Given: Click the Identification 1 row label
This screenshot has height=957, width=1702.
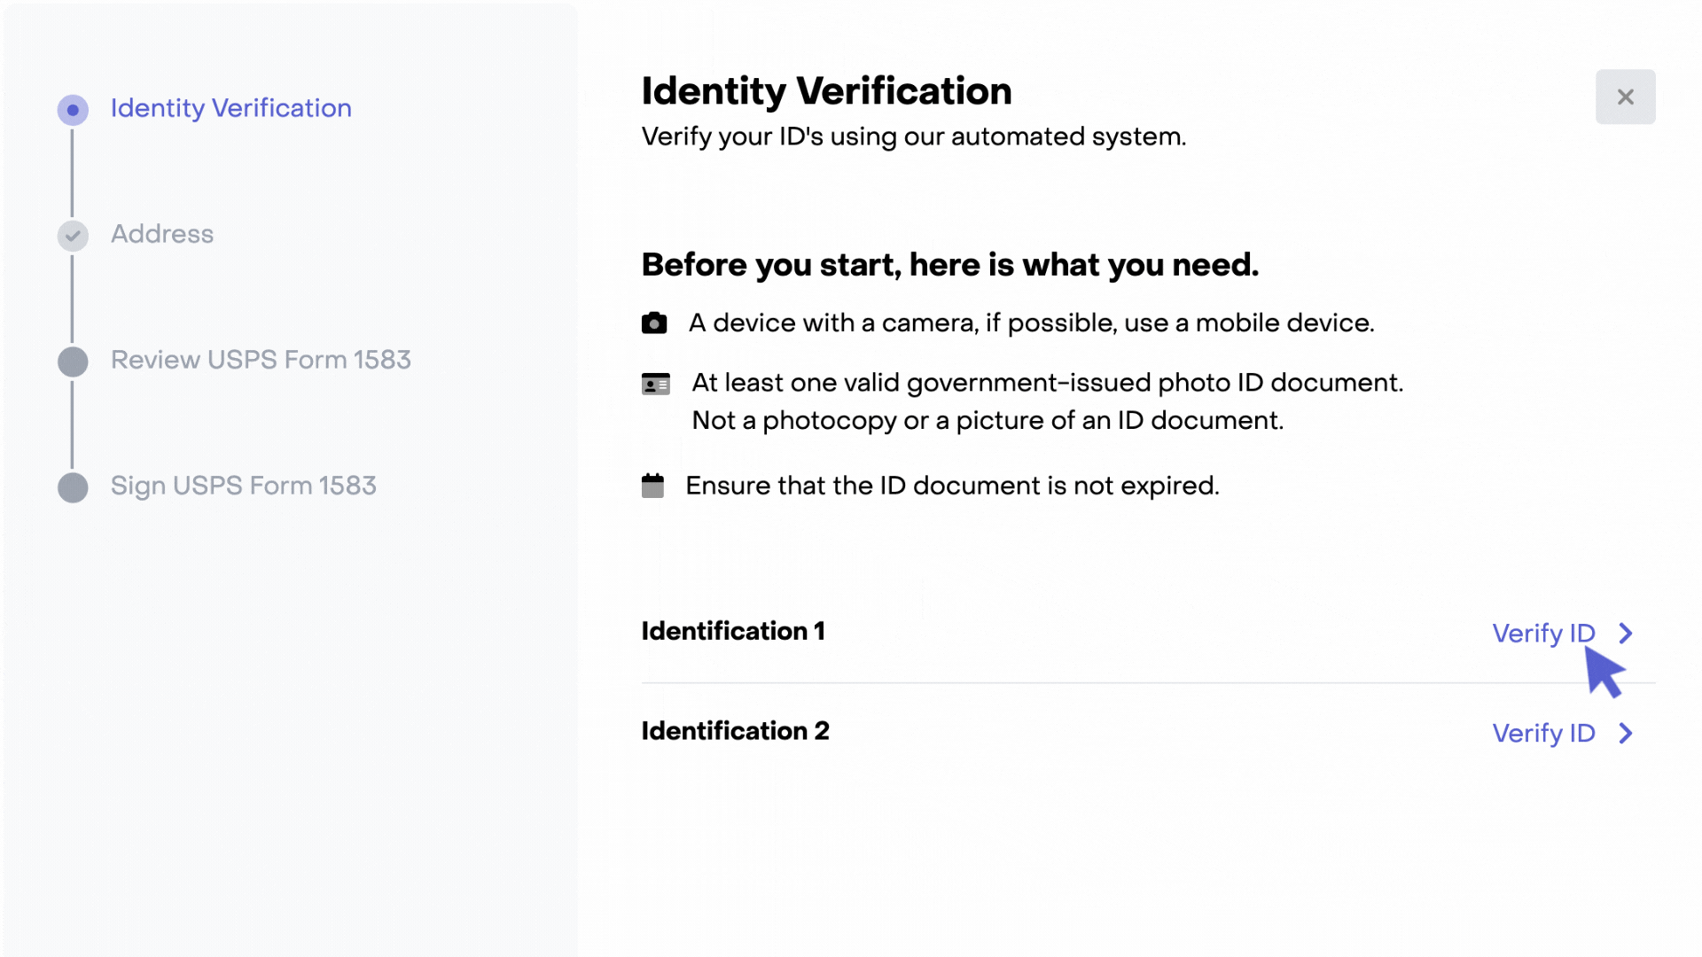Looking at the screenshot, I should click(733, 631).
